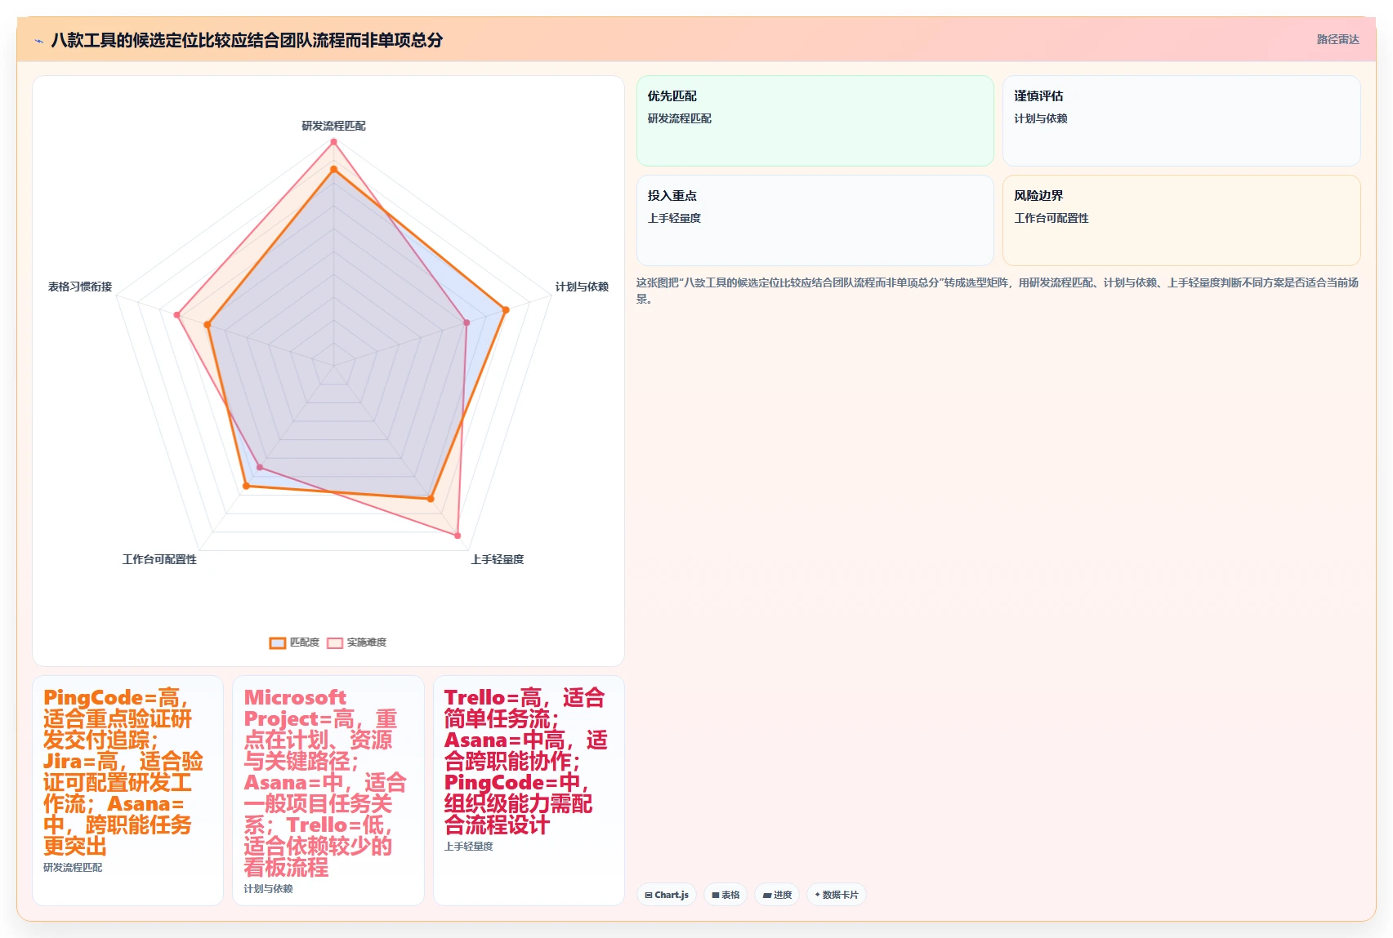Click 研发流程匹配 text inside the 优先匹配 card
Image resolution: width=1393 pixels, height=938 pixels.
pos(680,118)
